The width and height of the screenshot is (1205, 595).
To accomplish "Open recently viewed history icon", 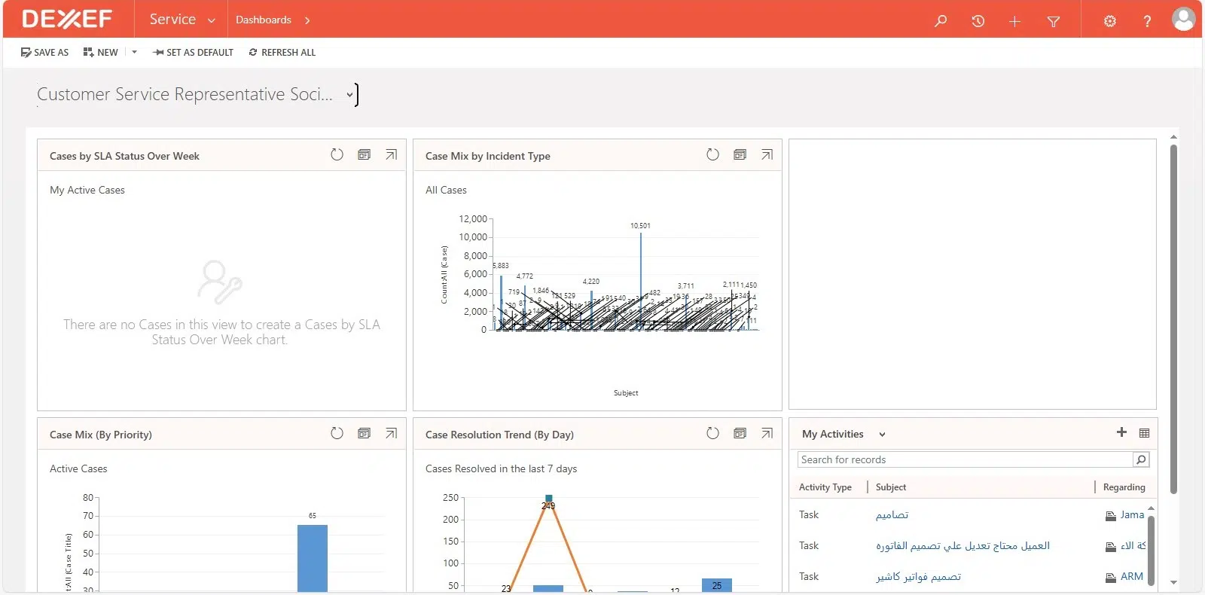I will (978, 21).
